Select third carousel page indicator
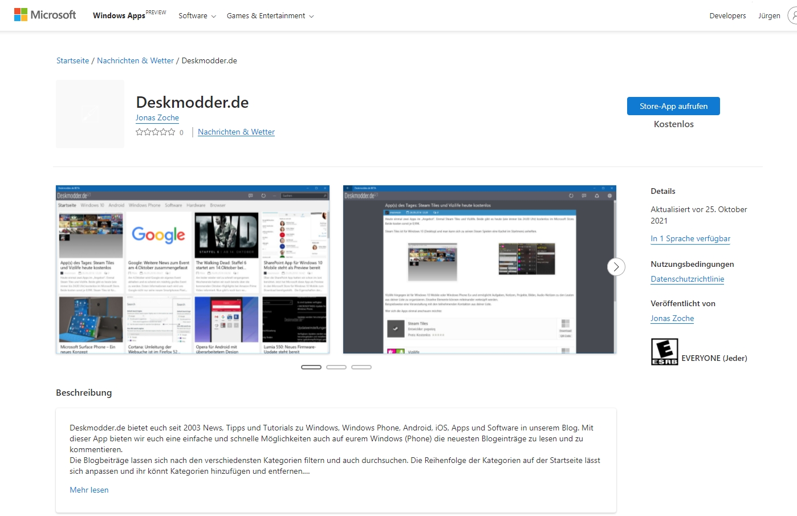This screenshot has width=797, height=516. point(361,367)
